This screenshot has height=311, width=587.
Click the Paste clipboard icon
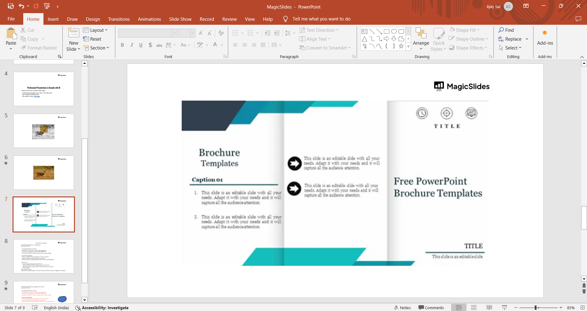point(11,34)
